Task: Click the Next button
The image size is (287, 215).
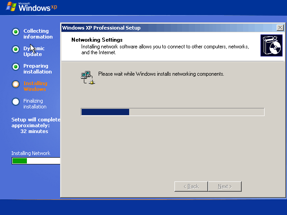Action: click(x=225, y=186)
